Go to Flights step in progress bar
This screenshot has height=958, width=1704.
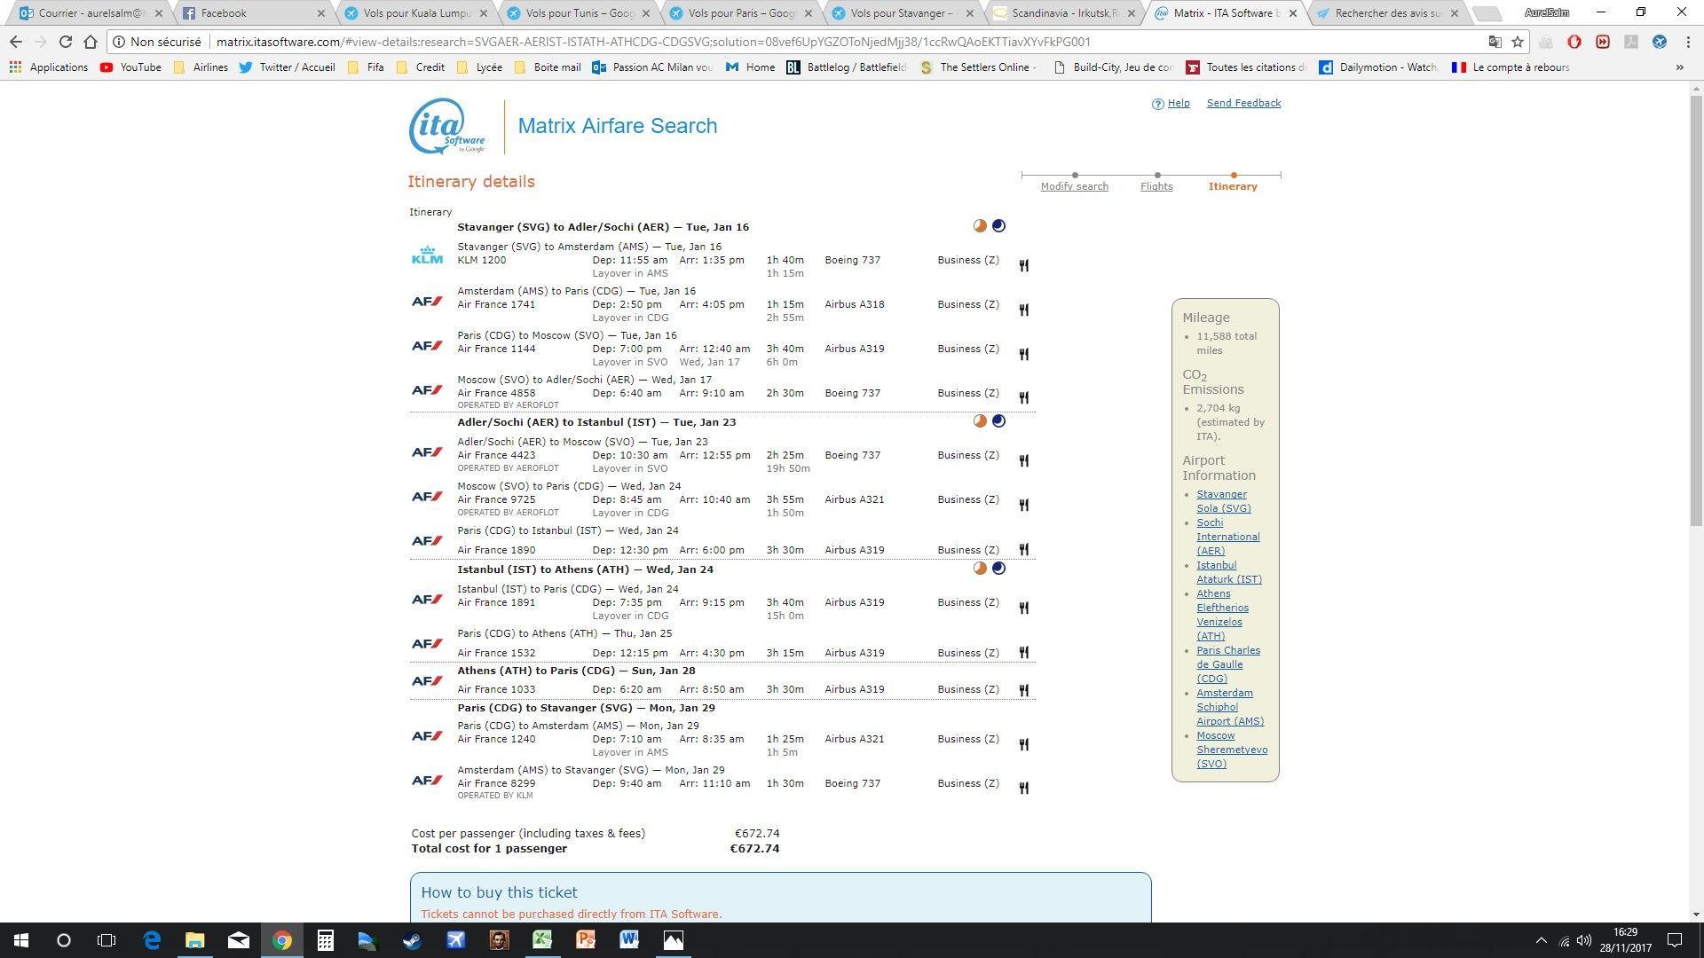[1156, 186]
